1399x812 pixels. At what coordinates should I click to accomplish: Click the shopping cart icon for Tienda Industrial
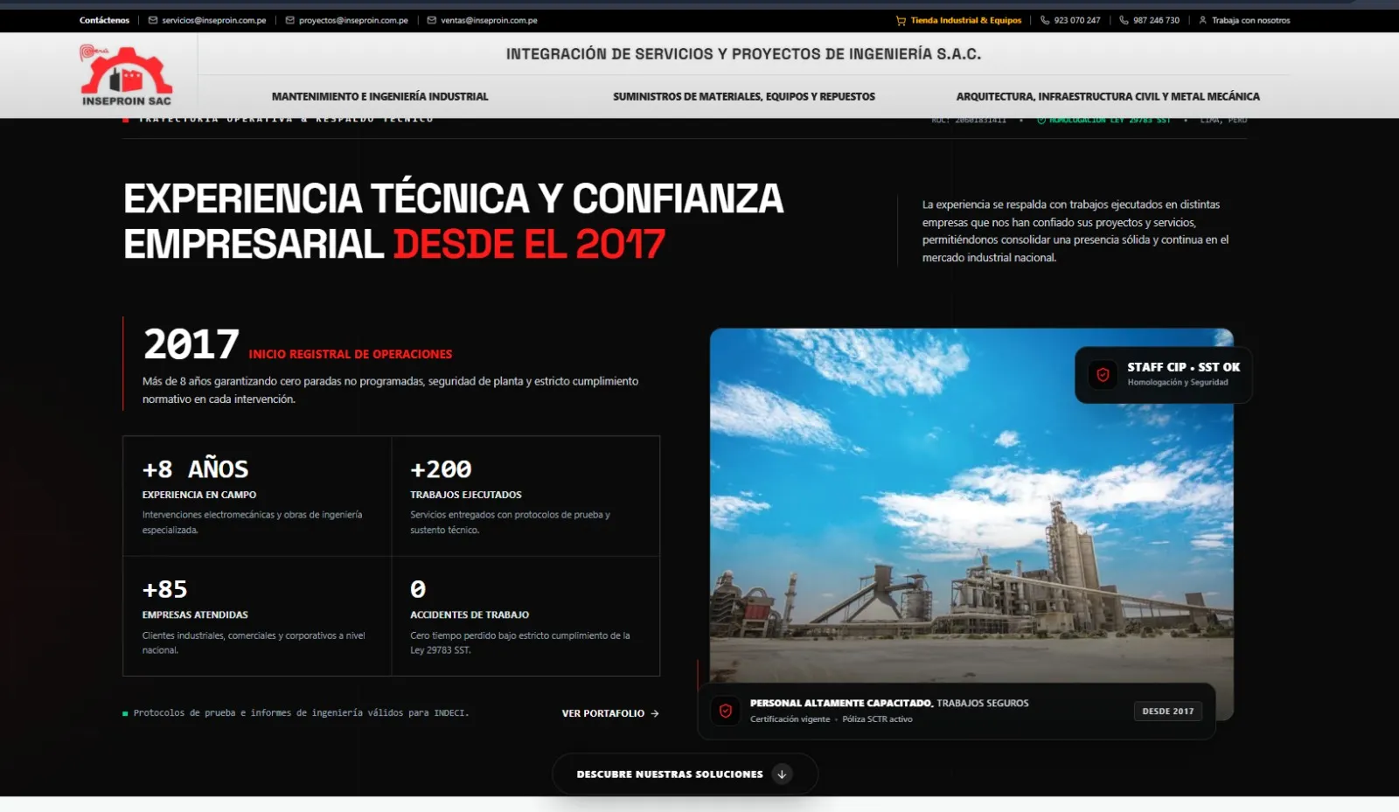coord(901,20)
